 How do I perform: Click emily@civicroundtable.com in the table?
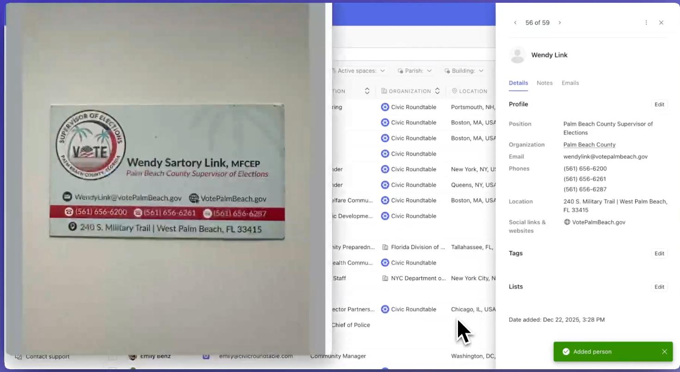[x=256, y=356]
